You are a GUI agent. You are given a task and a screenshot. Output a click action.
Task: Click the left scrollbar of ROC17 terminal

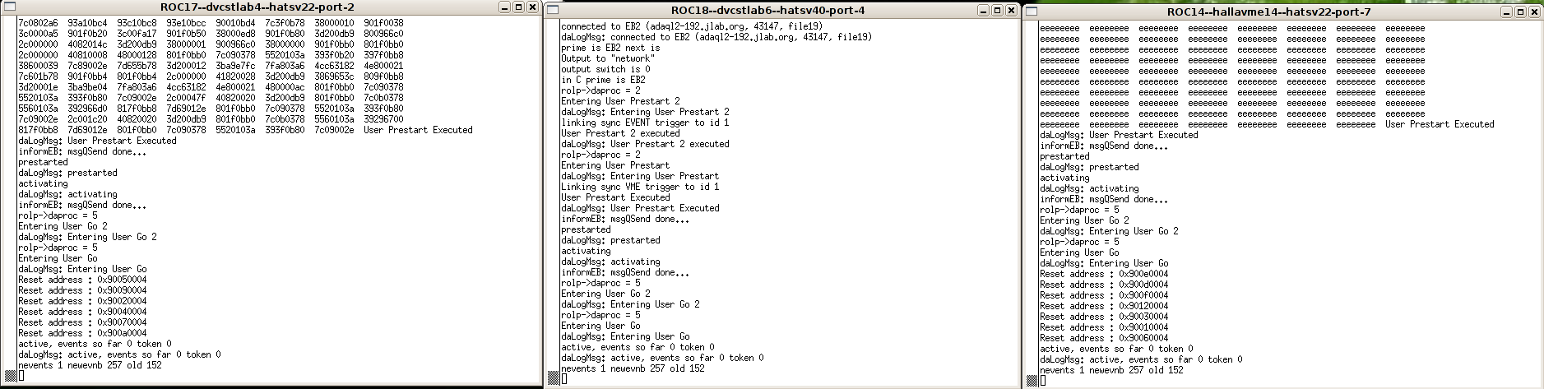11,197
